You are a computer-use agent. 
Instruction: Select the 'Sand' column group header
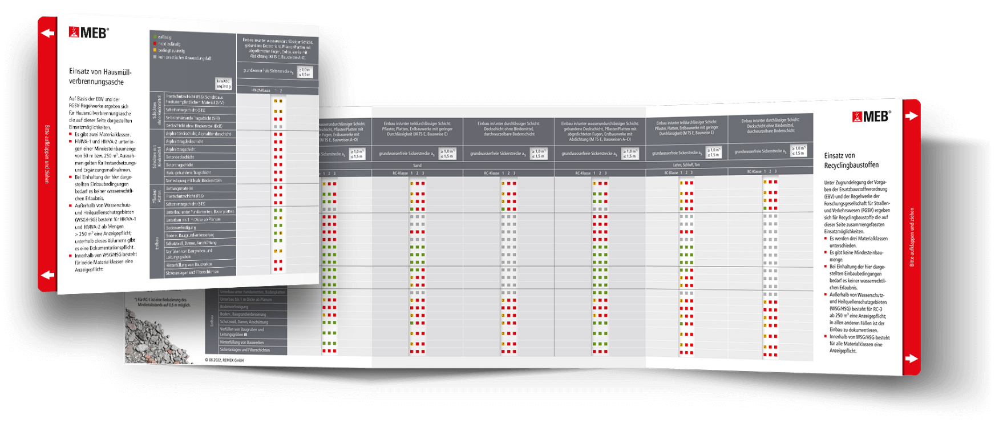[417, 165]
